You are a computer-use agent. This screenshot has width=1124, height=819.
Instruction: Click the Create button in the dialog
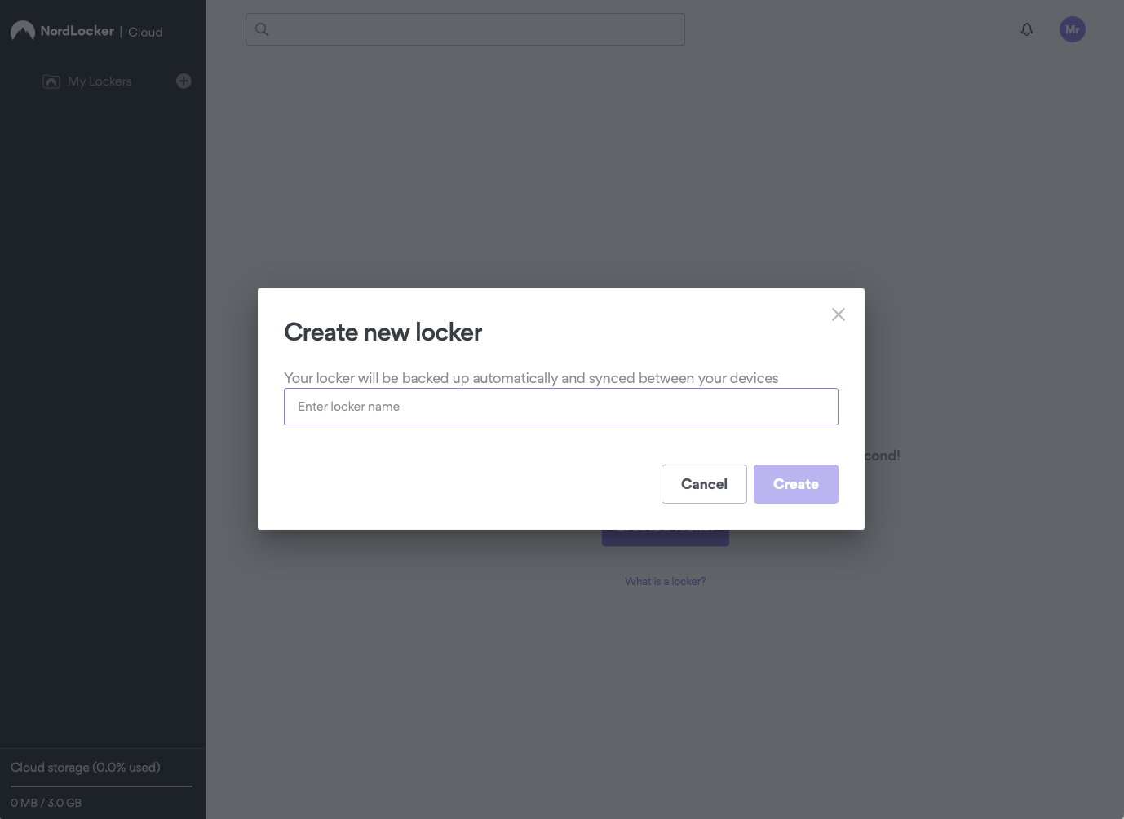[795, 484]
